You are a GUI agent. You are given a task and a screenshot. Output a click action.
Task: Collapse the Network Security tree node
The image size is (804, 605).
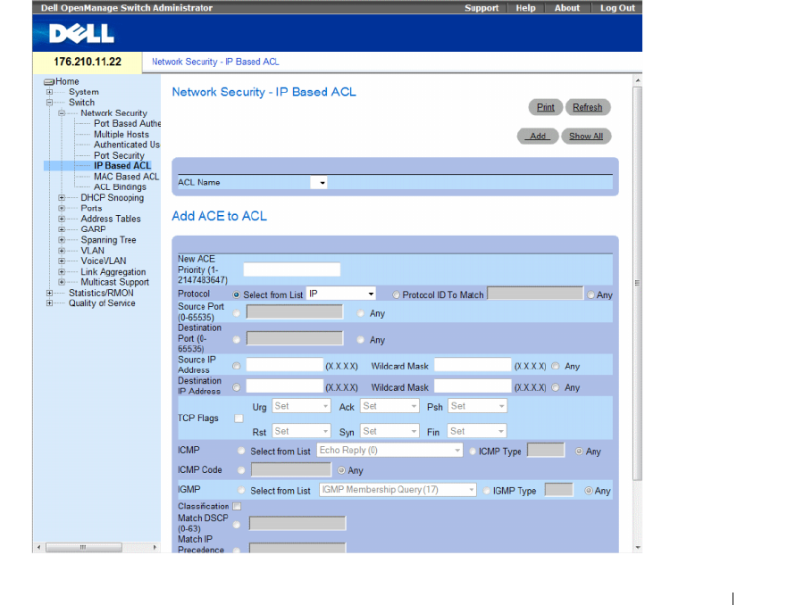[62, 113]
